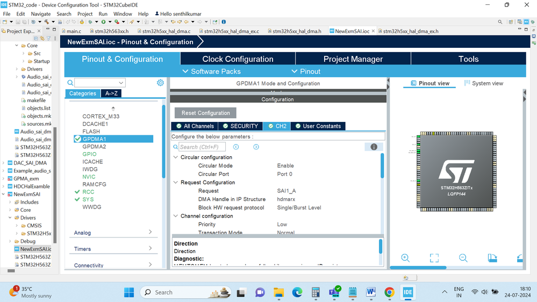Collapse the Request Configuration section
Viewport: 537px width, 302px height.
coord(176,183)
